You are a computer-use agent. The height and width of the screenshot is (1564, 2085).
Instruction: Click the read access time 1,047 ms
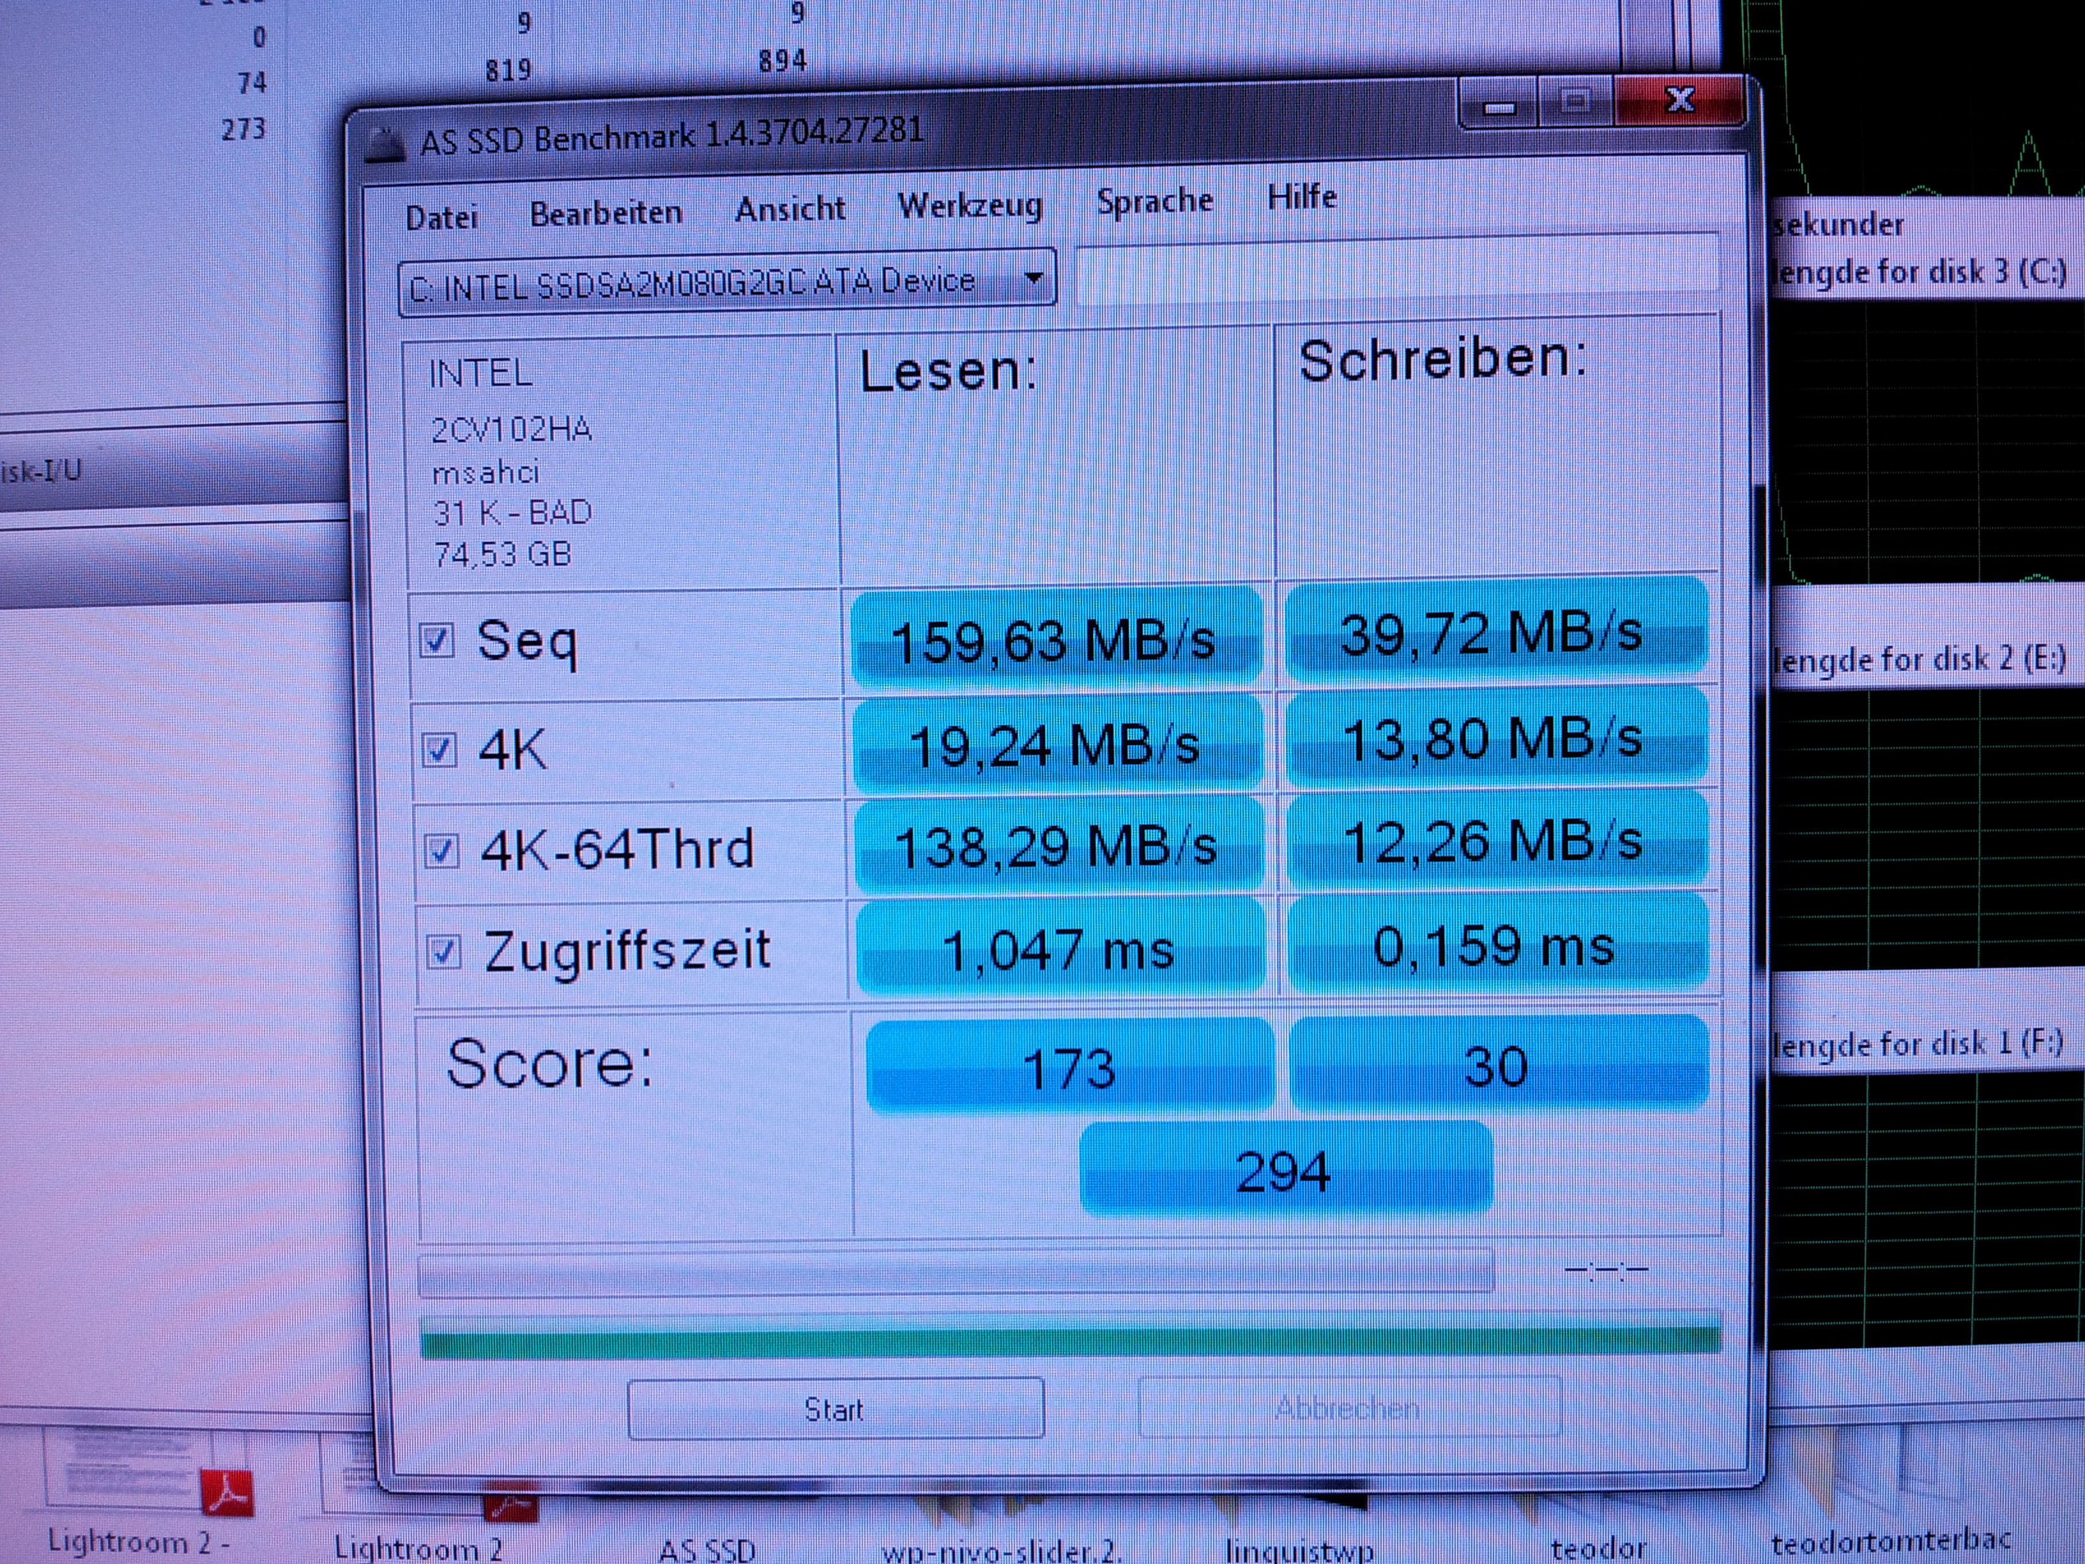(1060, 947)
